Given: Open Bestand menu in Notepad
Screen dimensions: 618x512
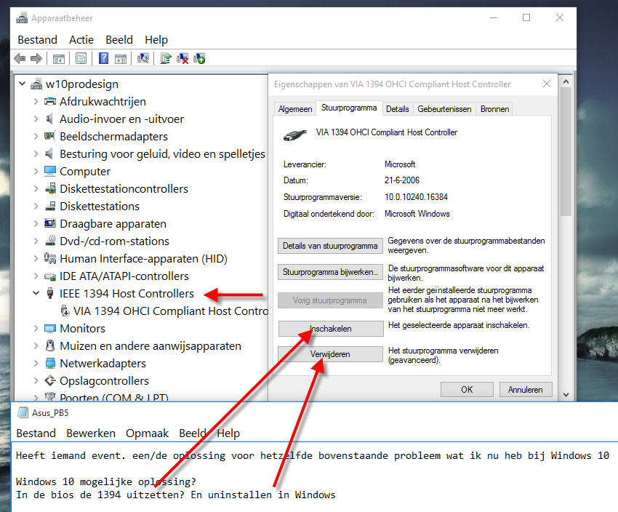Looking at the screenshot, I should (36, 433).
